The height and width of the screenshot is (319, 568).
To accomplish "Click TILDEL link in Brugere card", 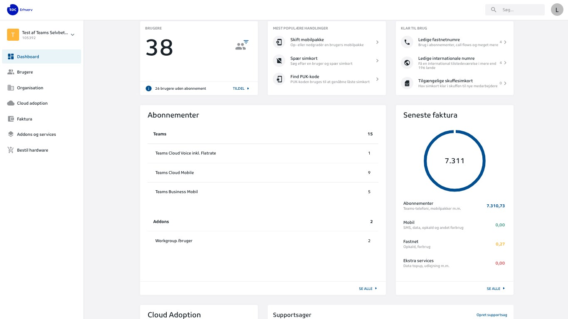I will point(241,88).
